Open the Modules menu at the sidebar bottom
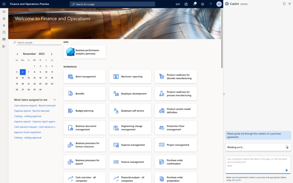The image size is (293, 183). (x=4, y=46)
